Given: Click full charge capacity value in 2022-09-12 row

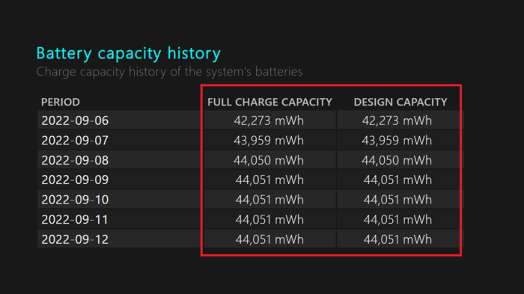Looking at the screenshot, I should (x=269, y=239).
